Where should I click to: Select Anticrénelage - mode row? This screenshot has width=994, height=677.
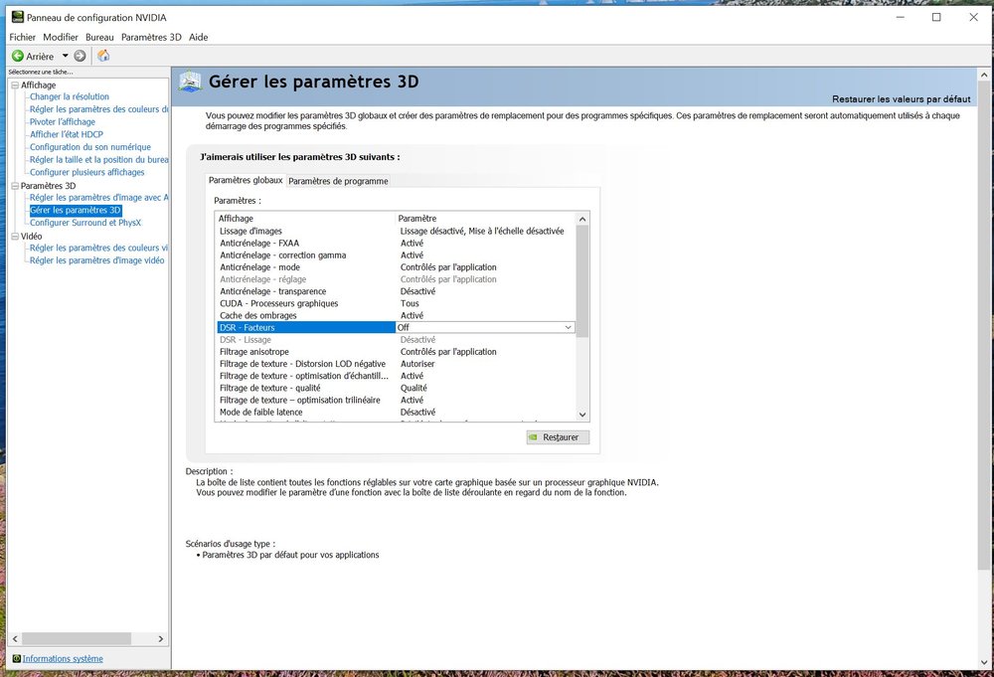(397, 267)
